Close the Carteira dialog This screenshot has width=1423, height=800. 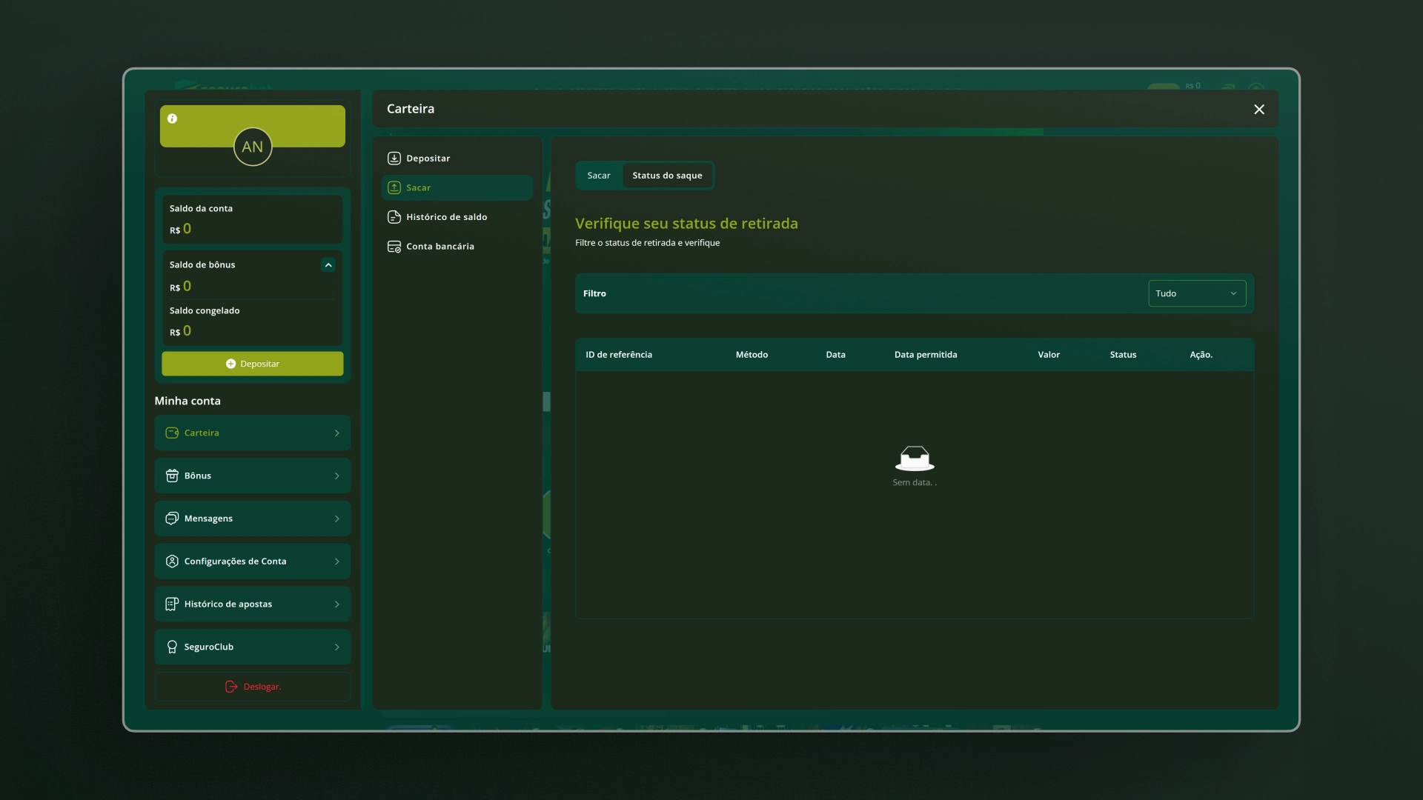tap(1258, 109)
